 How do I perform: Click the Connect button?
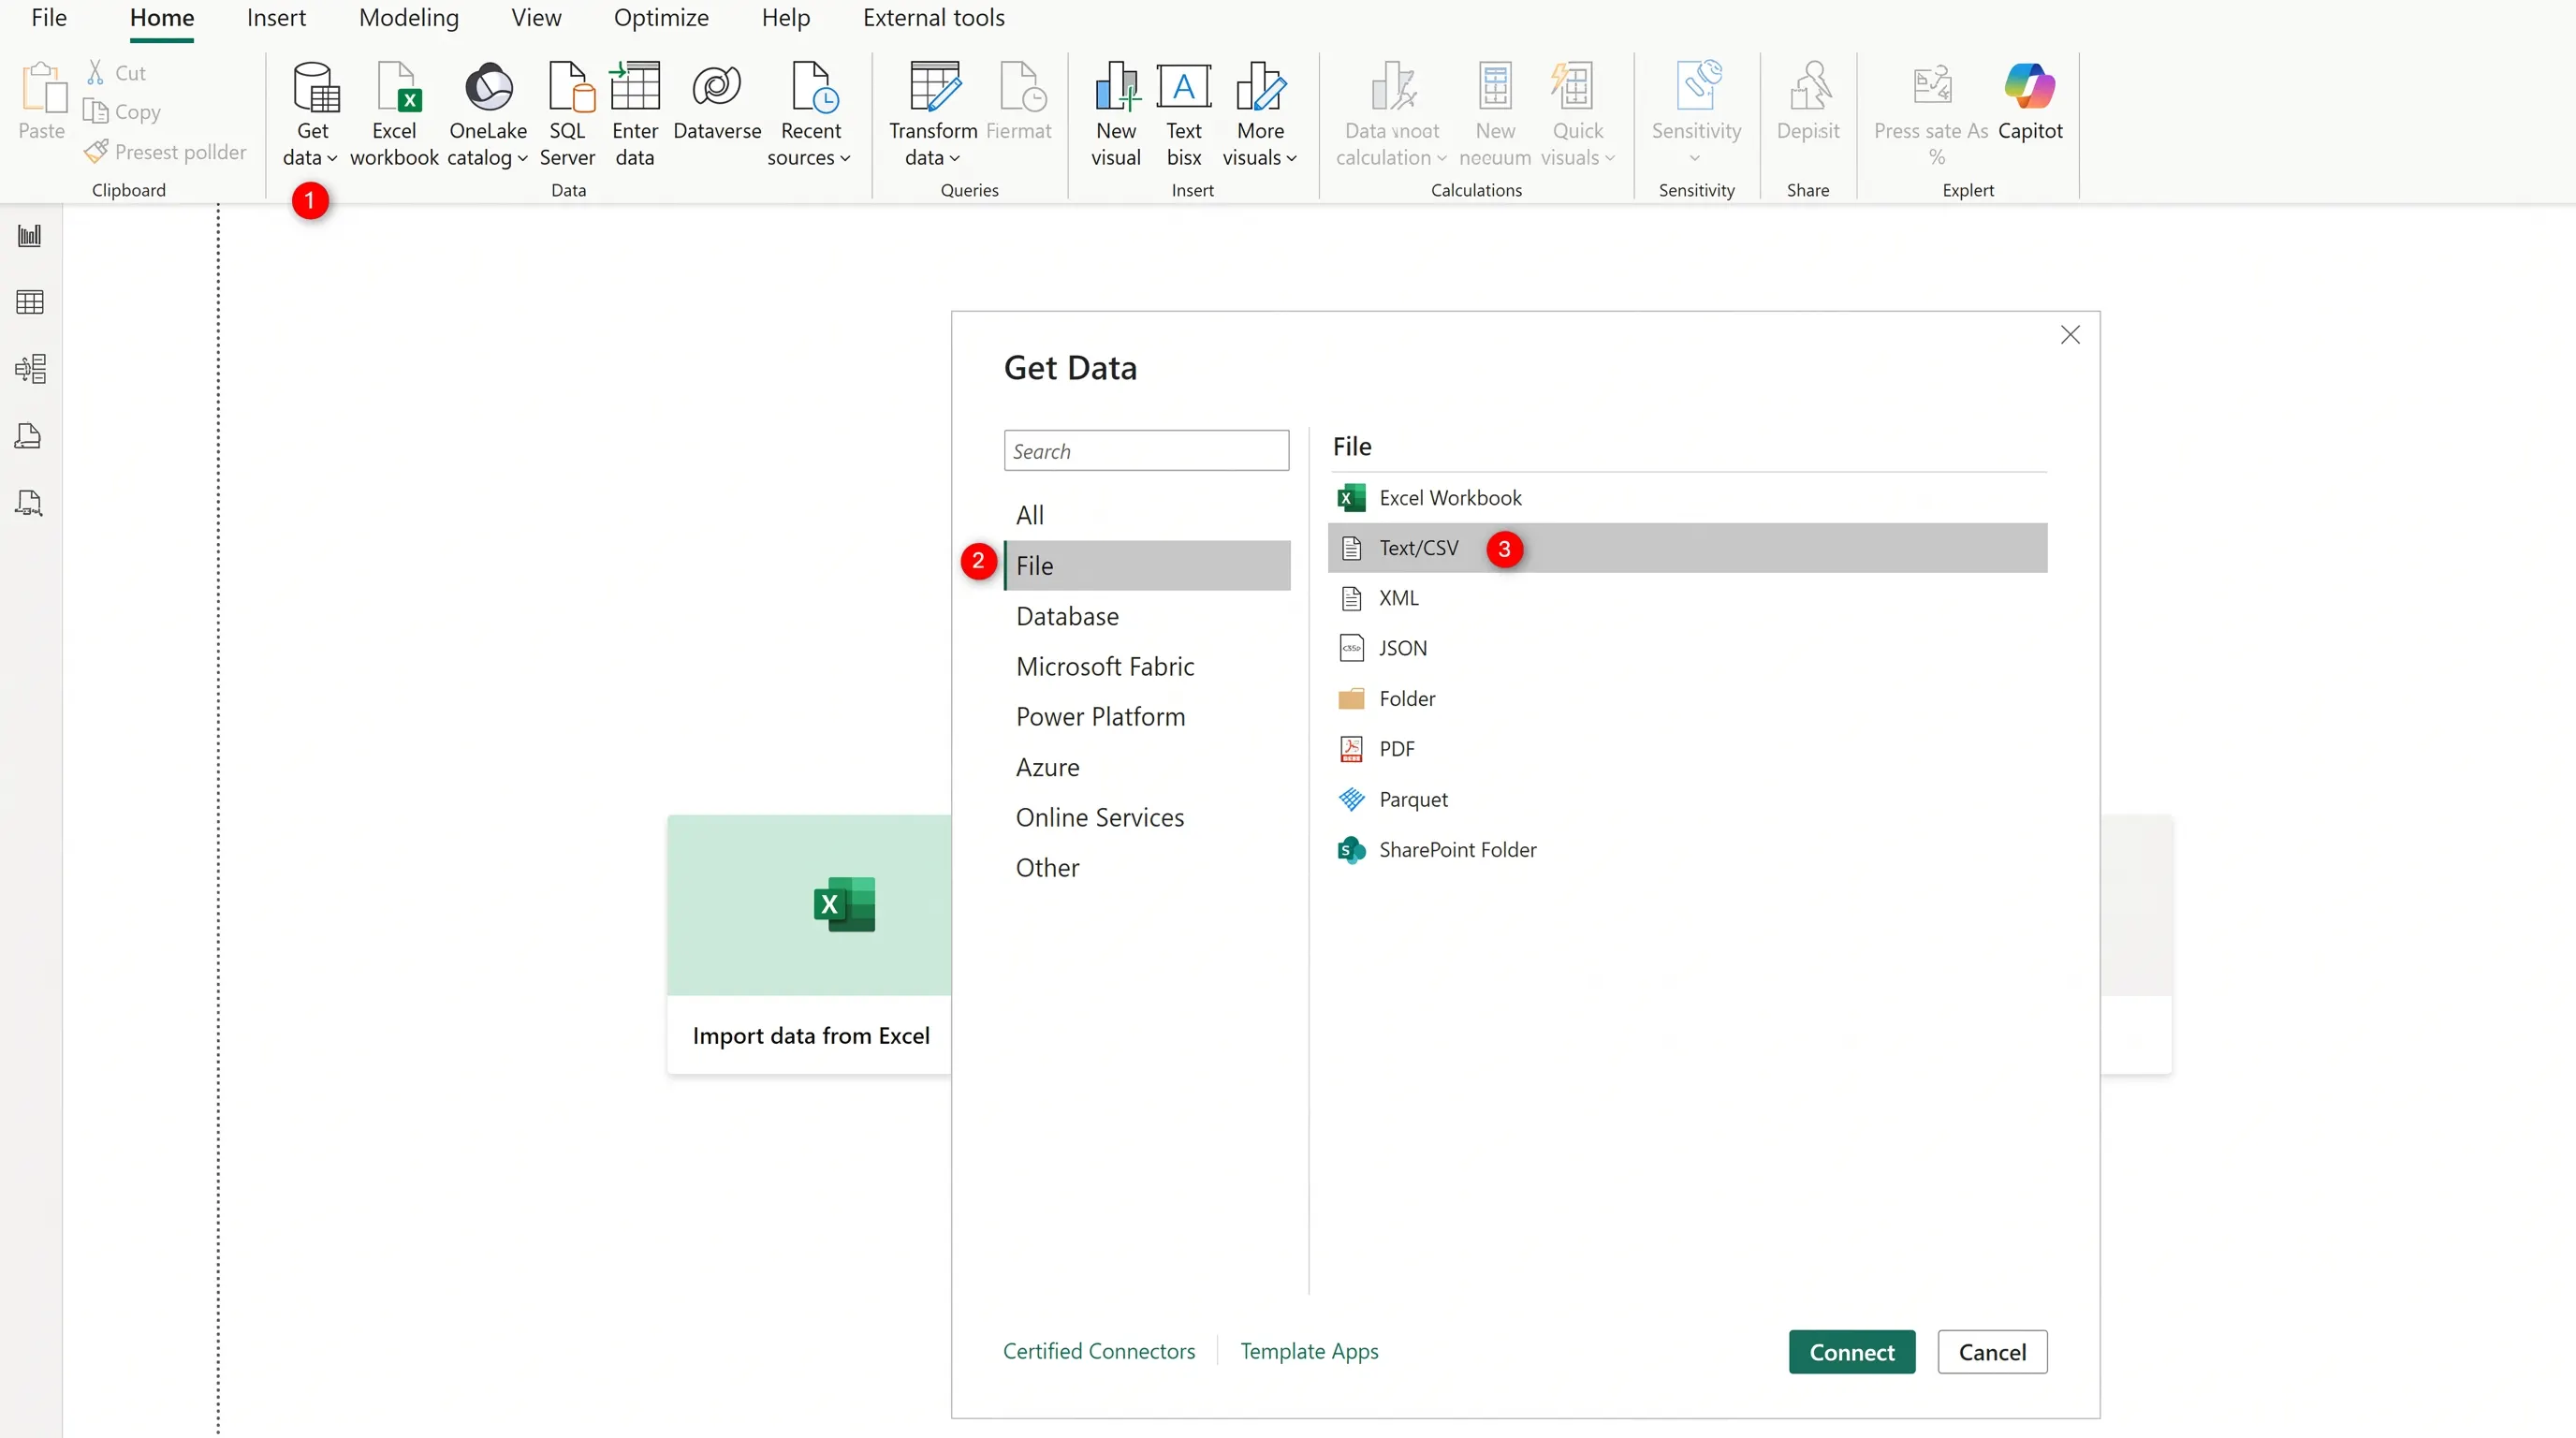1852,1352
